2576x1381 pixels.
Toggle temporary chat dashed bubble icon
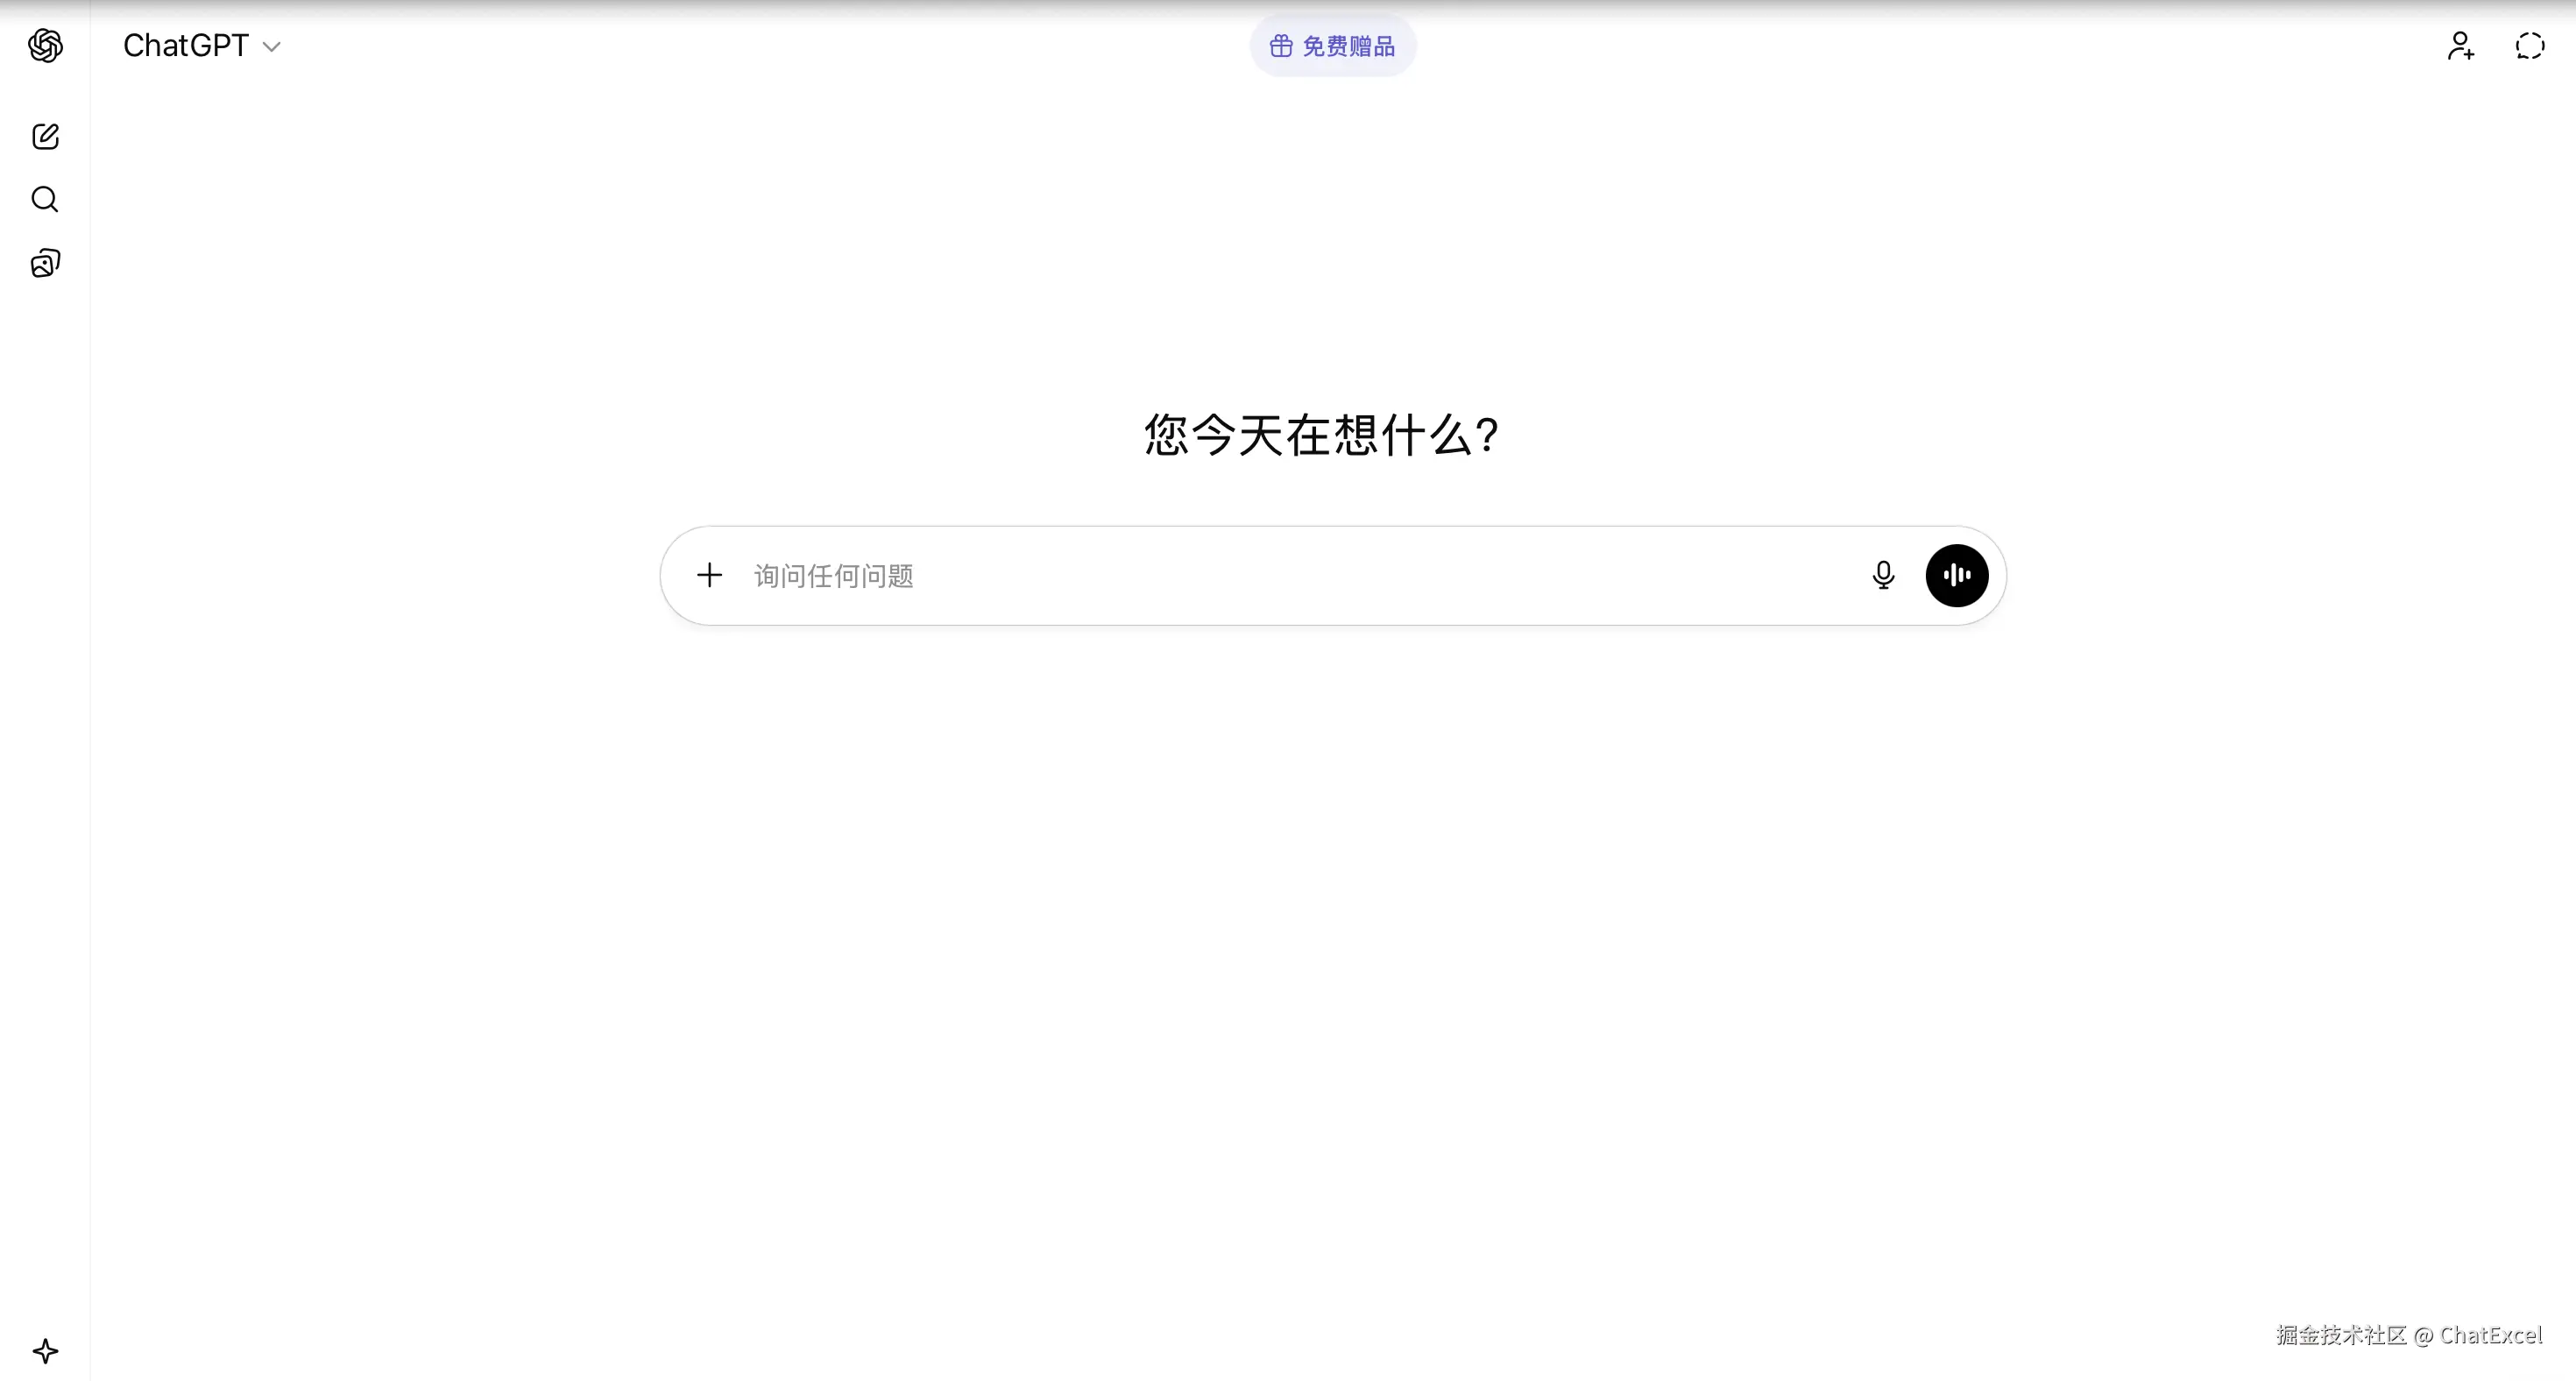(2530, 46)
